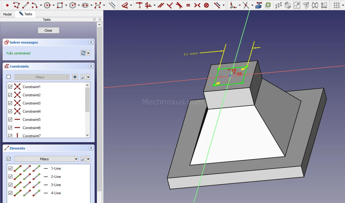Select the Create Circle tool

click(47, 5)
